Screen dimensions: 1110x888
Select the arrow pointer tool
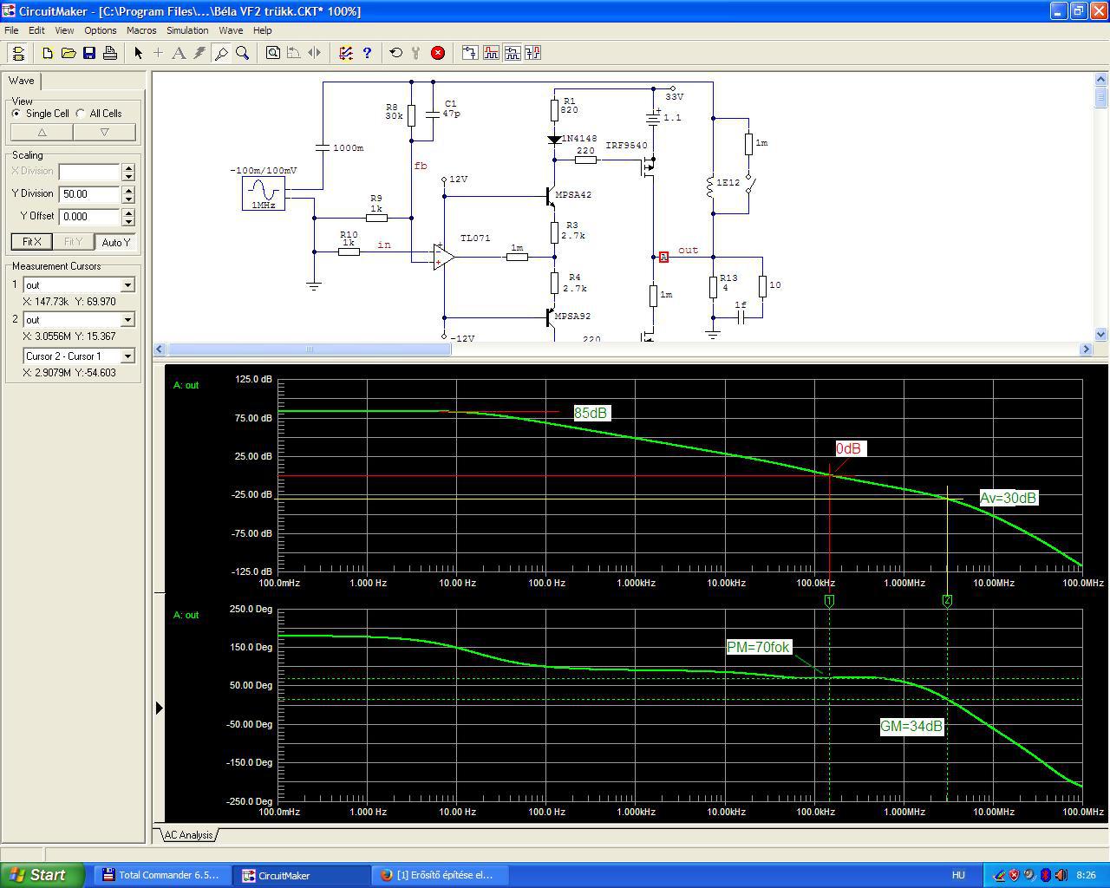[x=138, y=53]
